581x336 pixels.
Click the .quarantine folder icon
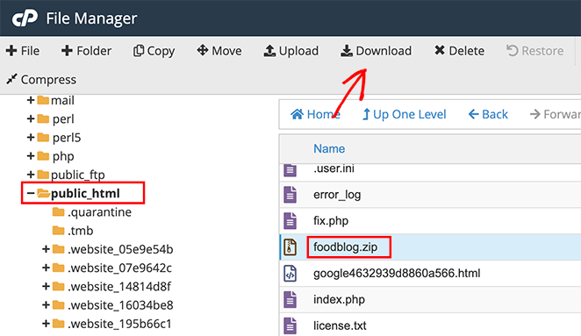click(58, 211)
